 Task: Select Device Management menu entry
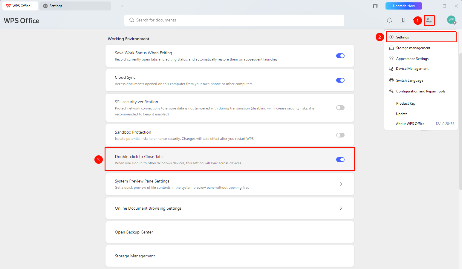(x=421, y=69)
